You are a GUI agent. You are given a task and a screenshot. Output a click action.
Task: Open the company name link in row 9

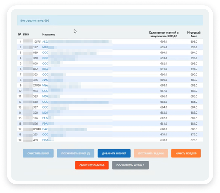45,85
